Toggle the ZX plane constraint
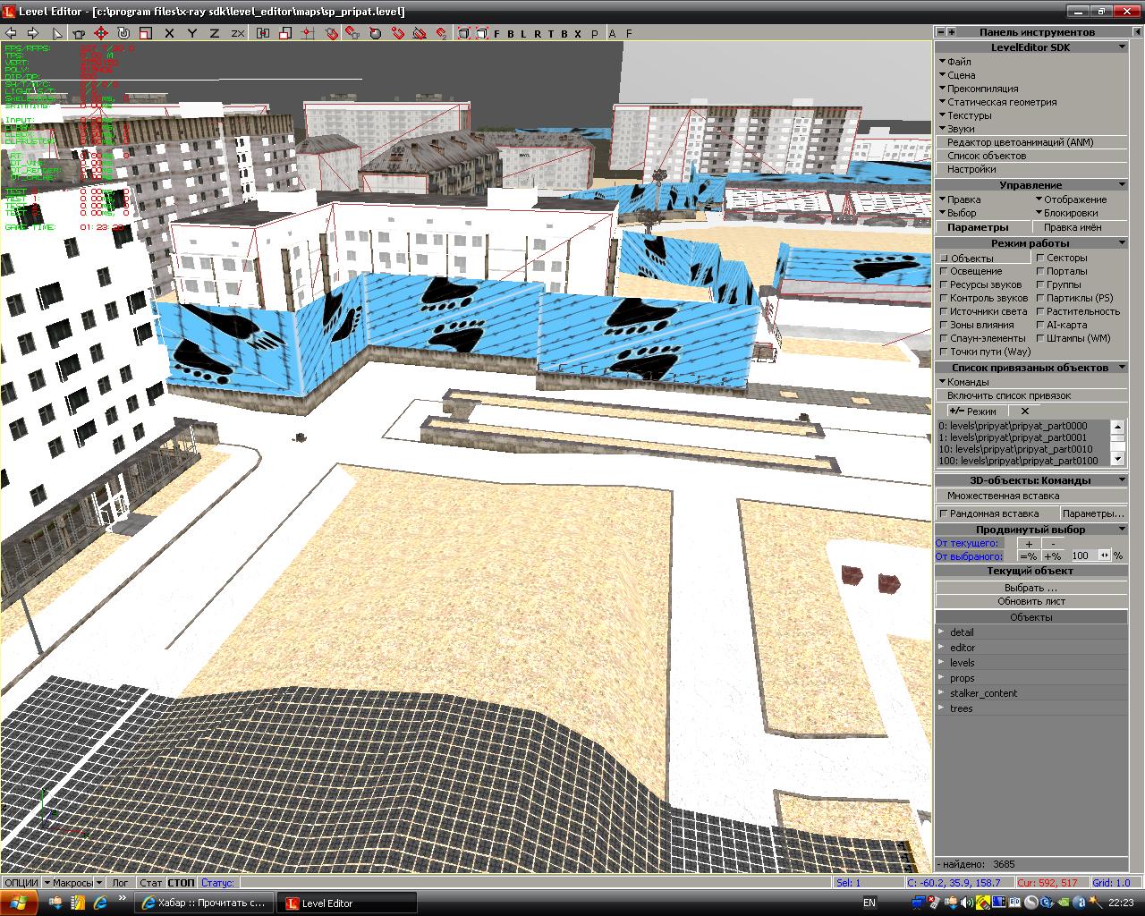 (x=237, y=33)
